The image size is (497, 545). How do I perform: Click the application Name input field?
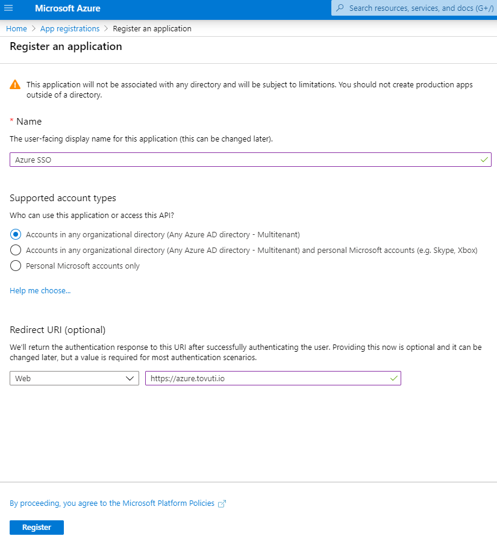point(241,160)
